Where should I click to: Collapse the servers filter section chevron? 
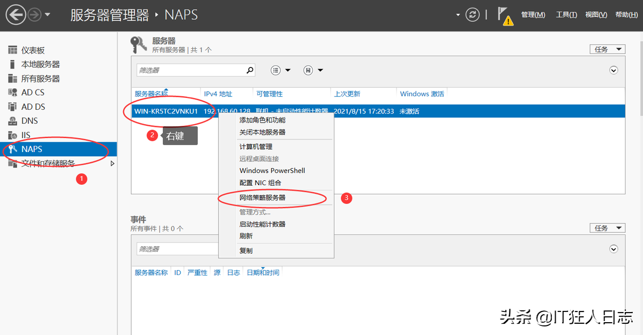(x=614, y=70)
